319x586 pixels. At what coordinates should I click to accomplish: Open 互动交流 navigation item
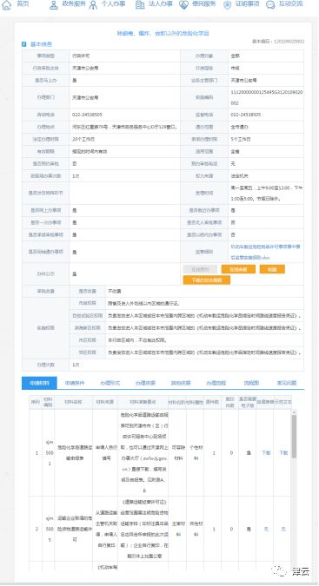[x=290, y=4]
